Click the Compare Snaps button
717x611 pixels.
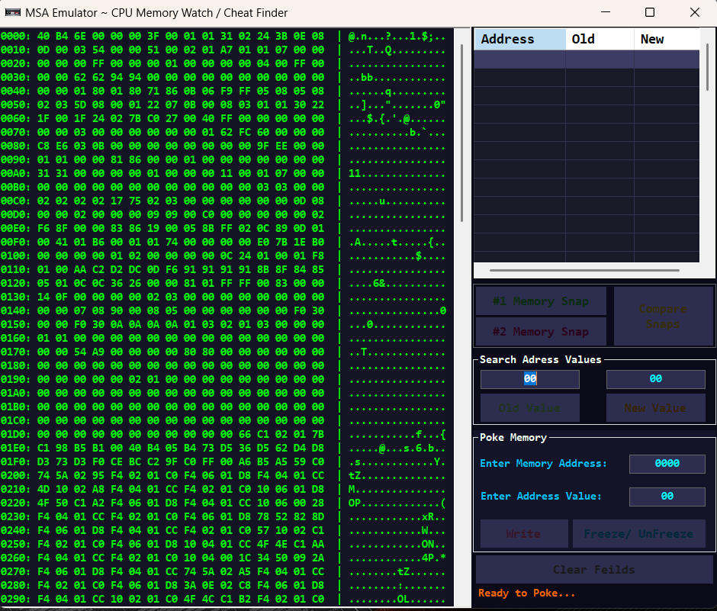(x=663, y=316)
